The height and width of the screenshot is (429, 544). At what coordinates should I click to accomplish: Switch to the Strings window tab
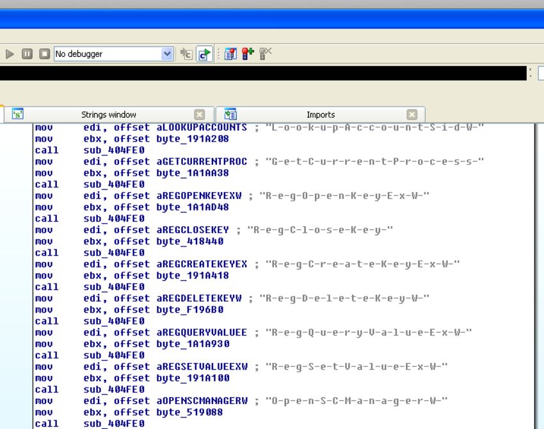109,115
